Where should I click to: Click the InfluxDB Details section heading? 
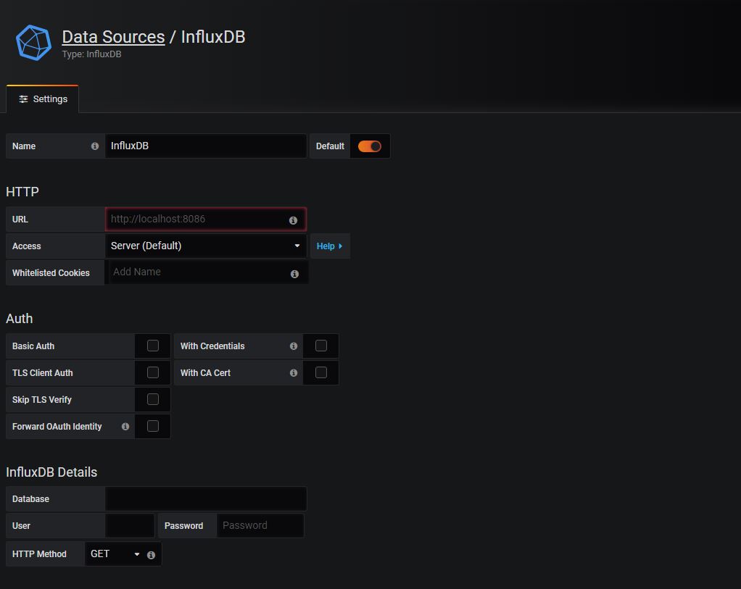51,472
